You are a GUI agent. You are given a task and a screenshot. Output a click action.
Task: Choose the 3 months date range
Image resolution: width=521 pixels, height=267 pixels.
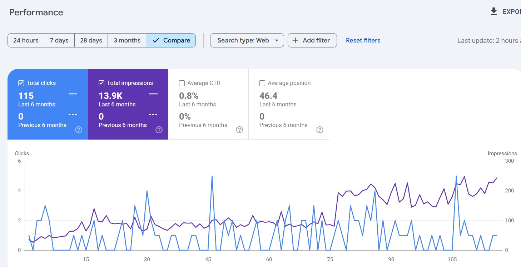coord(127,40)
